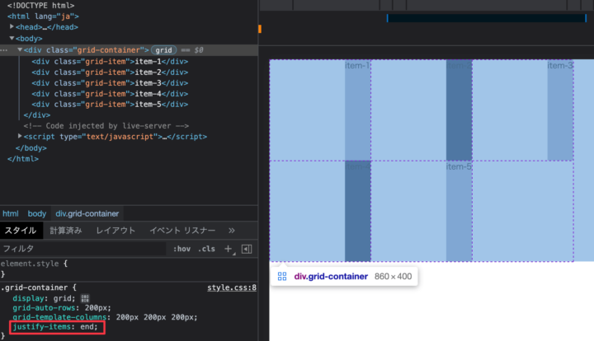Toggle element state with :hov
The height and width of the screenshot is (341, 594).
181,249
